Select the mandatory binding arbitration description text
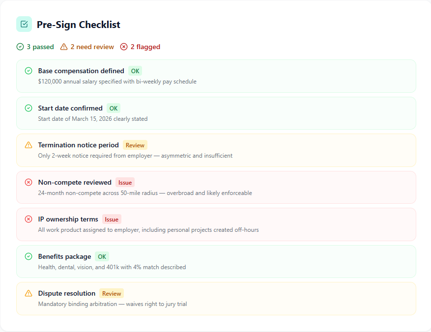431x332 pixels. [x=113, y=304]
